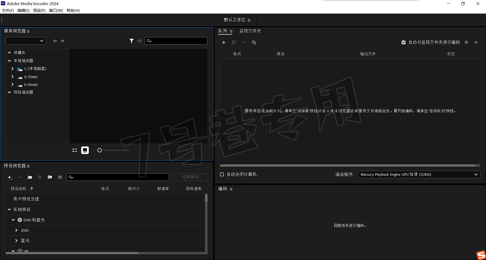The image size is (486, 260).
Task: Switch Media Browser to thumbnail view
Action: tap(85, 150)
